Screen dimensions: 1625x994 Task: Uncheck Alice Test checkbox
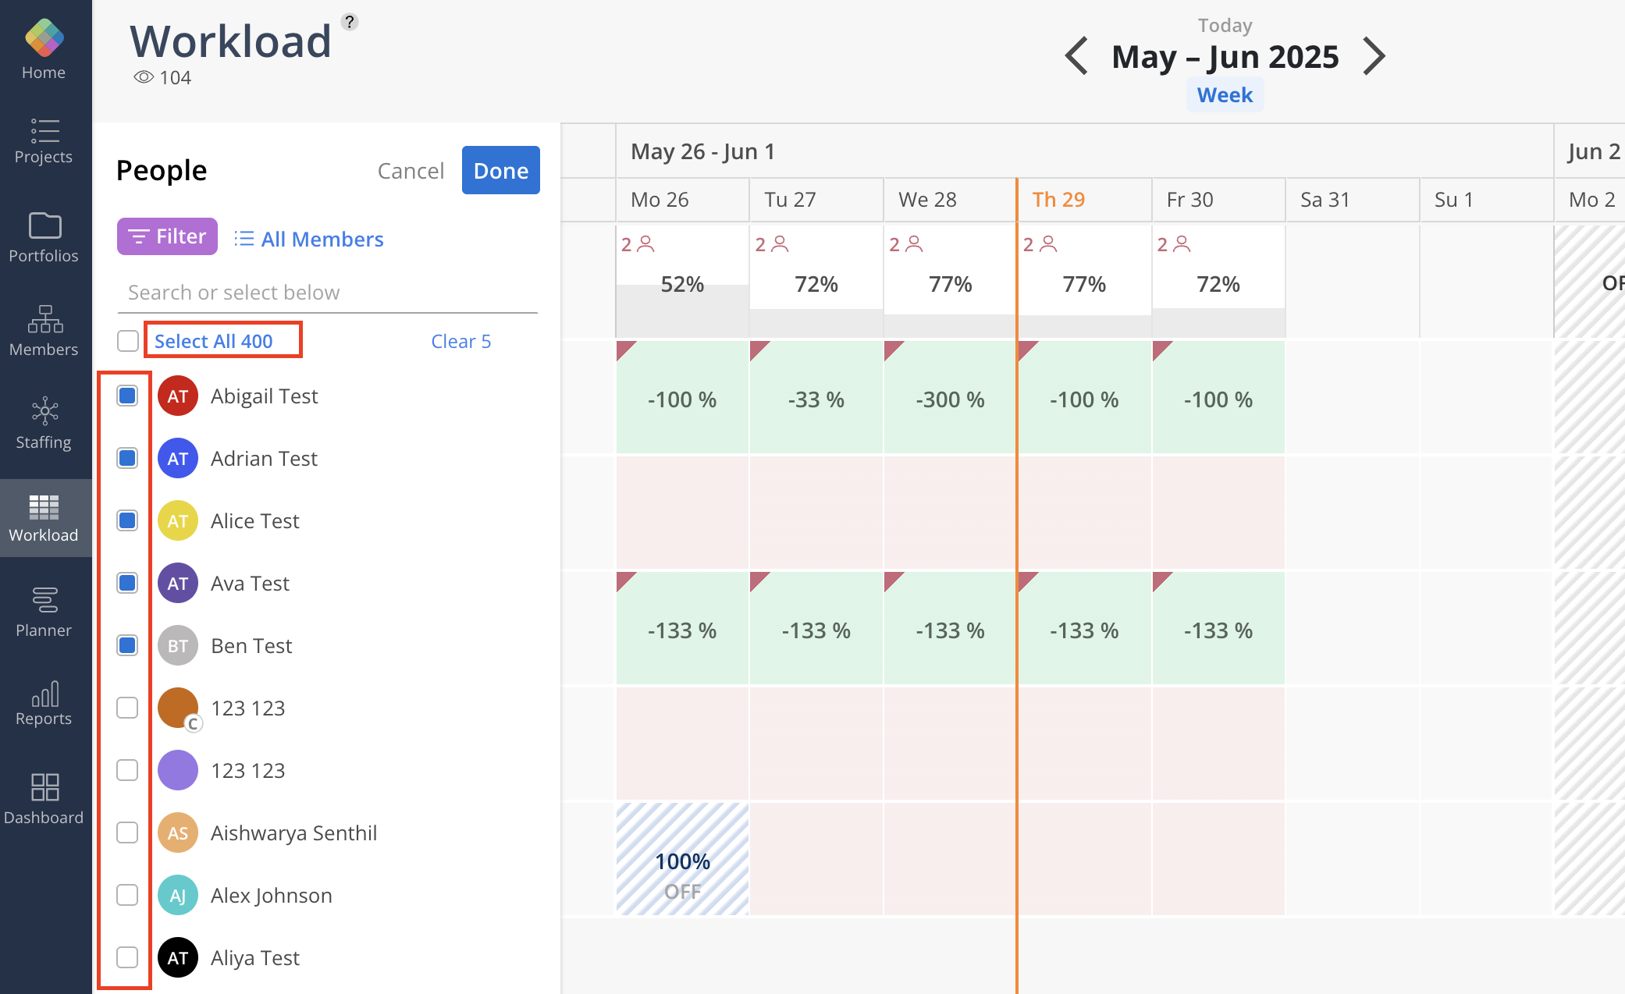coord(127,520)
